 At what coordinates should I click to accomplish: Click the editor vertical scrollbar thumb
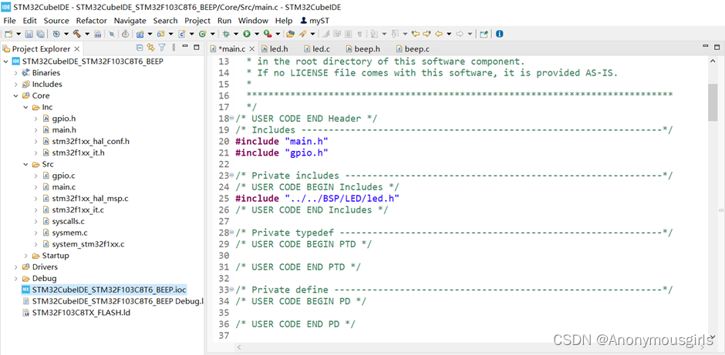coord(712,102)
